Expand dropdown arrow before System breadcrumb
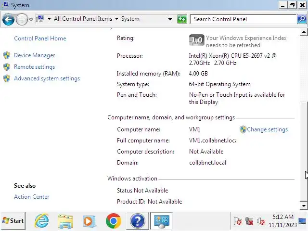This screenshot has height=231, width=308. [x=116, y=19]
